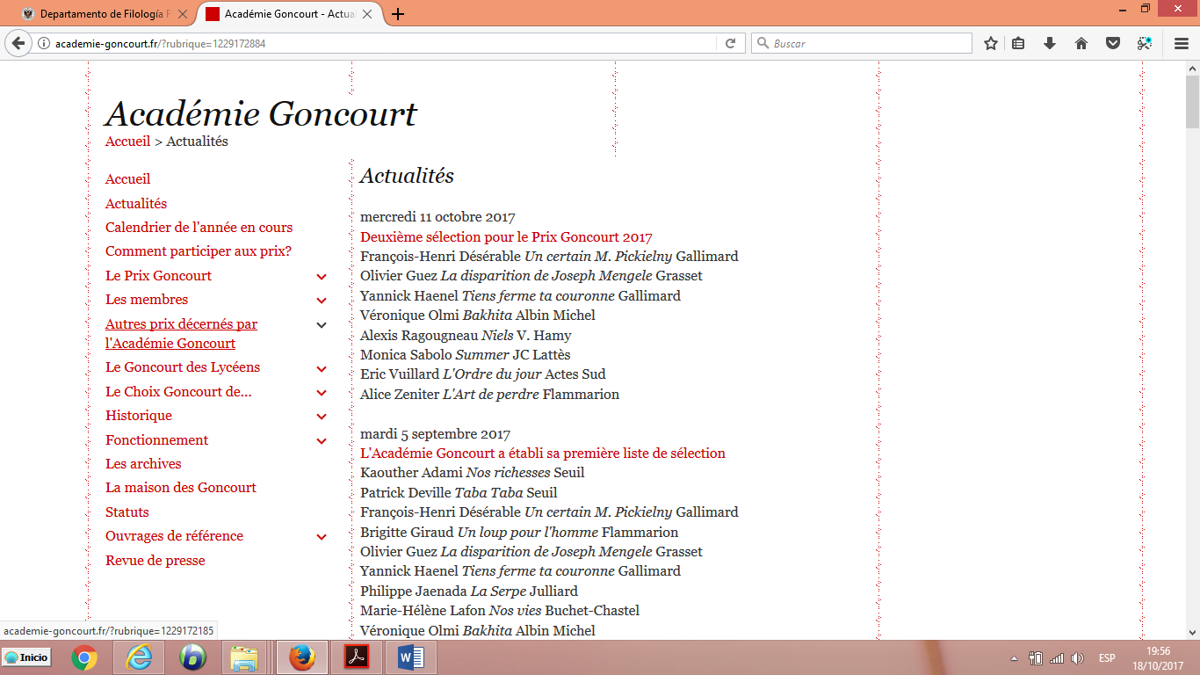Expand the Les membres section chevron
Viewport: 1200px width, 675px height.
(322, 301)
